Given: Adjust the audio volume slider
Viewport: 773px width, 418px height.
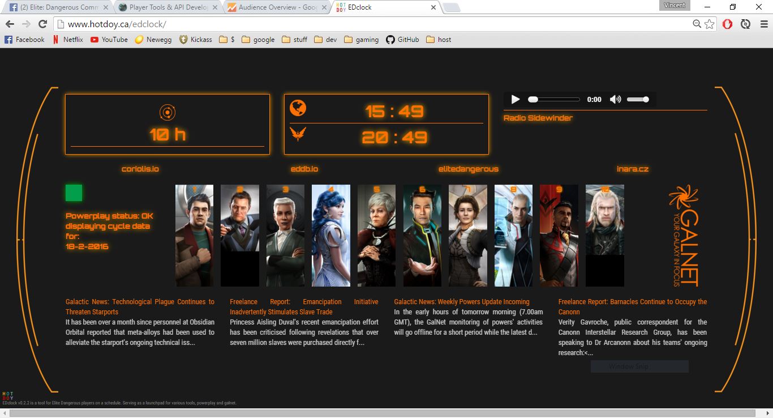Looking at the screenshot, I should pos(638,99).
